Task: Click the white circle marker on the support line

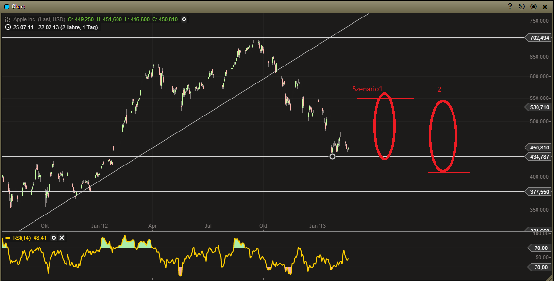Action: (332, 156)
